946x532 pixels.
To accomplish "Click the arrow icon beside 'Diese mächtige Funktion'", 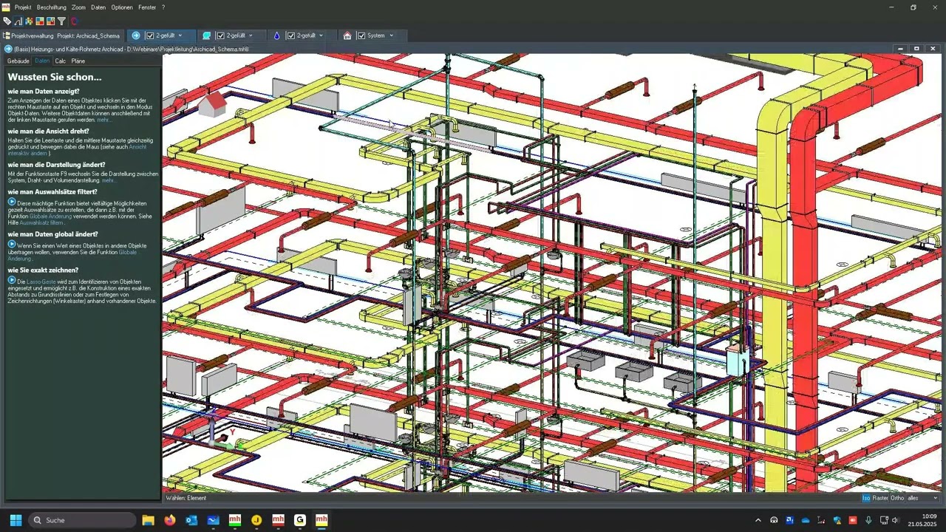I will (12, 202).
